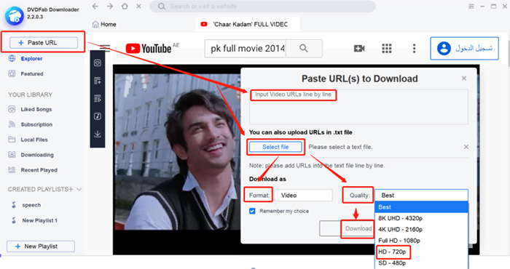Click the Paste URL button
This screenshot has width=510, height=269.
[44, 42]
